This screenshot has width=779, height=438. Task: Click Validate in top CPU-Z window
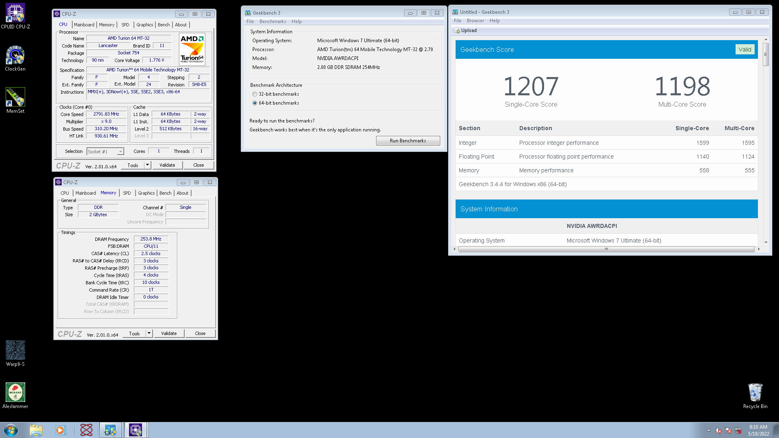(x=167, y=165)
